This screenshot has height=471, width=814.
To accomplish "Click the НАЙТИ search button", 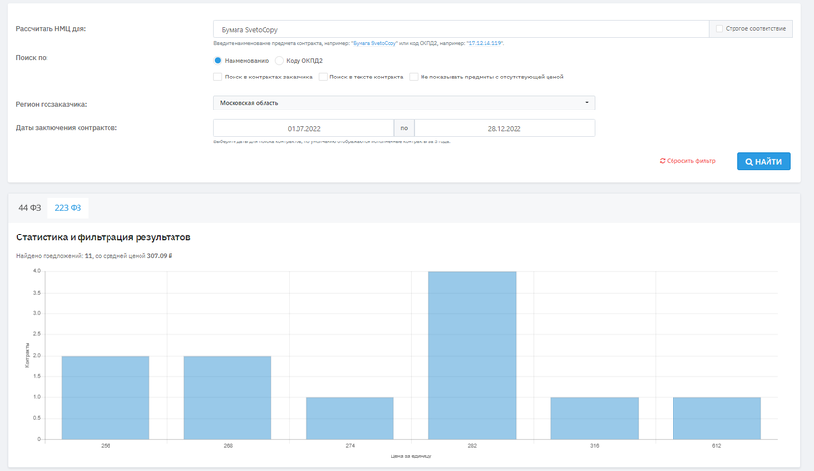I will pyautogui.click(x=764, y=161).
